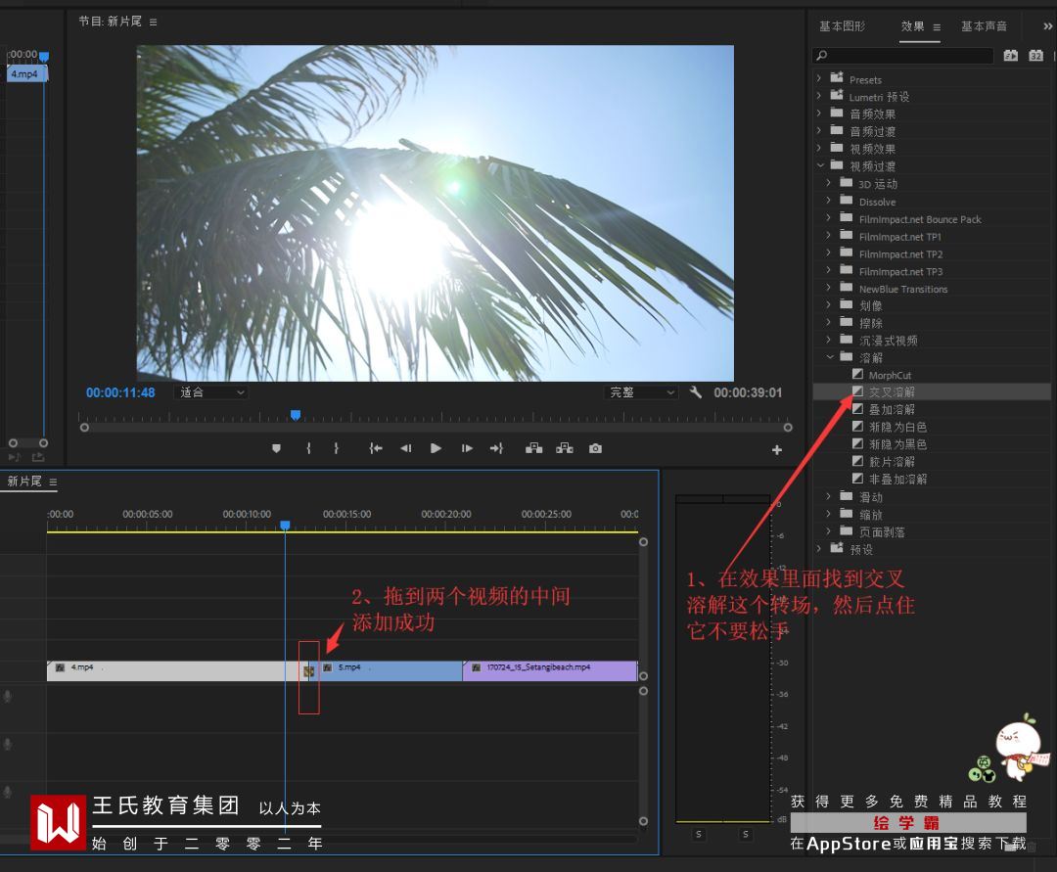The width and height of the screenshot is (1057, 872).
Task: Select the 新片尾 timeline tab
Action: [24, 482]
